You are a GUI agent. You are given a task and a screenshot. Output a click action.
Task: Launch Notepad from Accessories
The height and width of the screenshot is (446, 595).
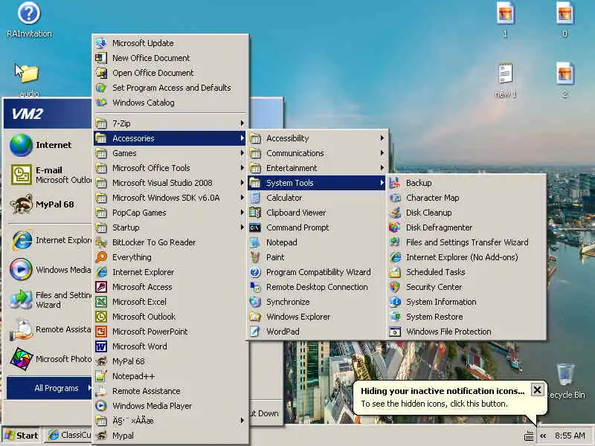point(317,242)
